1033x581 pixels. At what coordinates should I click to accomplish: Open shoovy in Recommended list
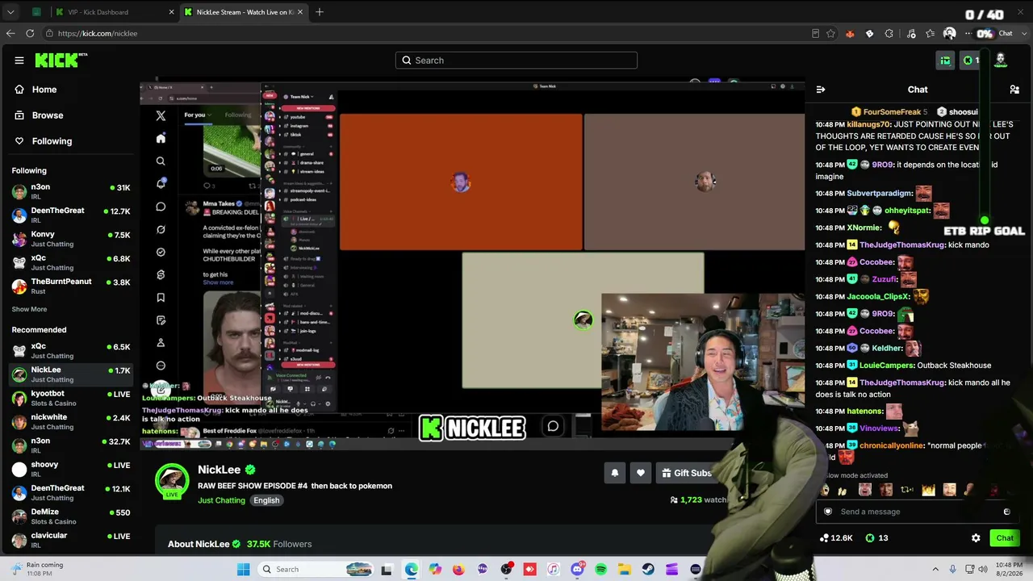70,469
